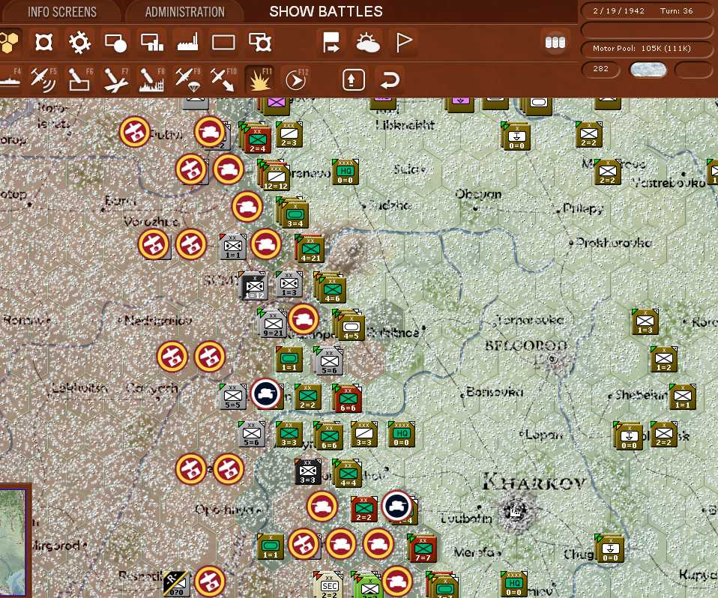
Task: Select the 1=2 infantry counter east of Belgorod
Action: 663,359
